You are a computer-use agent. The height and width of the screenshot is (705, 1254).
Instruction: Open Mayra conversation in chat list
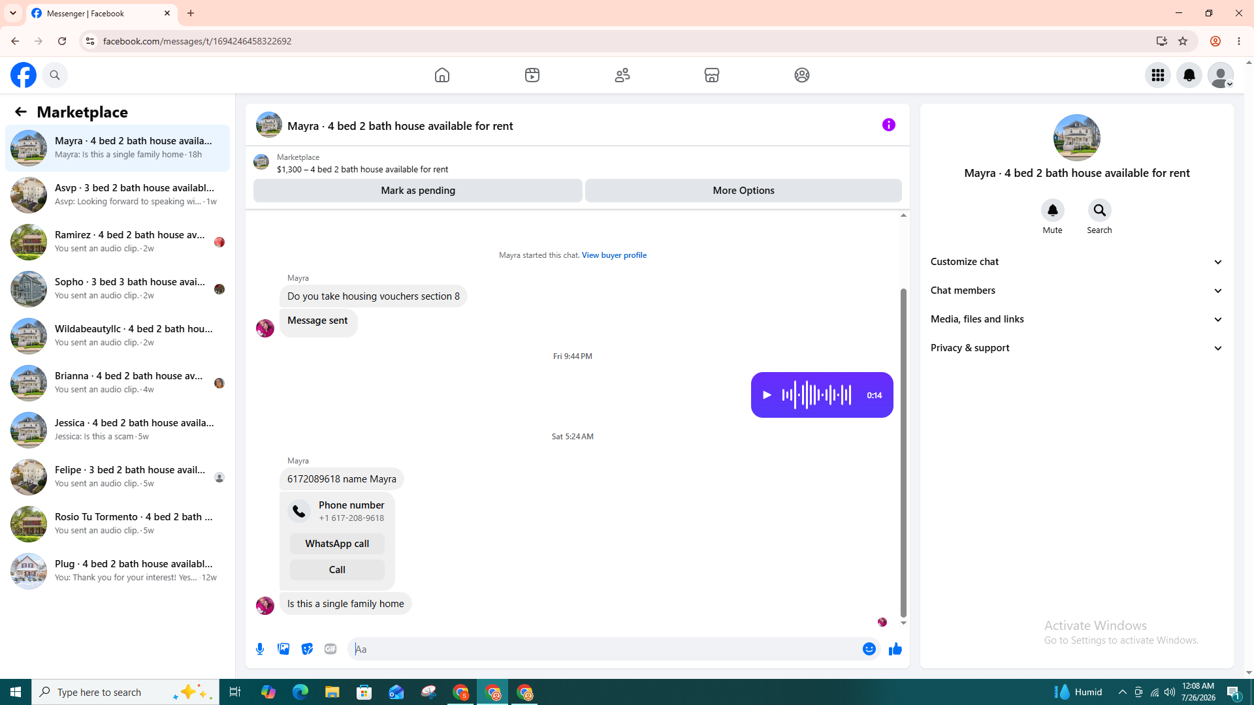pos(118,148)
